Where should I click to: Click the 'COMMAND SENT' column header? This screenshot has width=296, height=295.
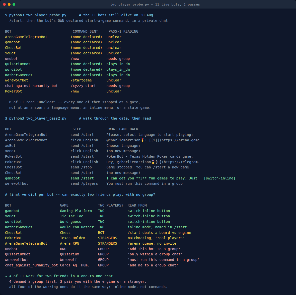coord(85,31)
